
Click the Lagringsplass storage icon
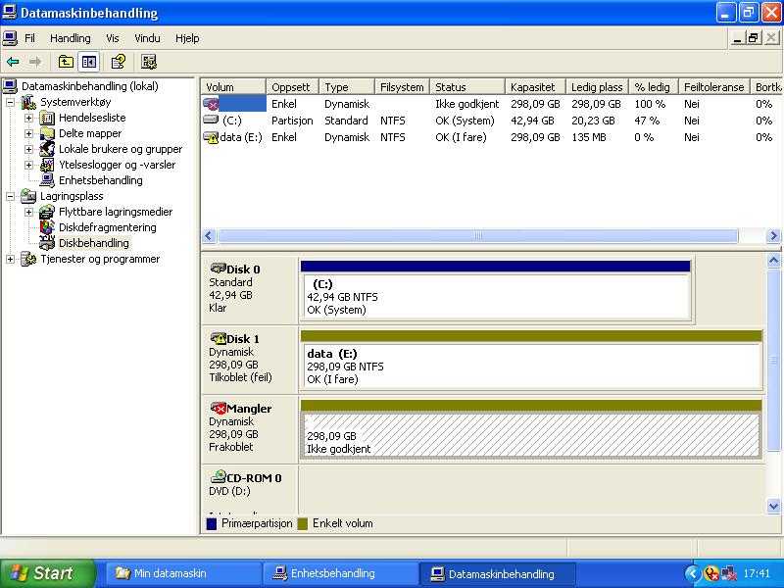pos(28,196)
